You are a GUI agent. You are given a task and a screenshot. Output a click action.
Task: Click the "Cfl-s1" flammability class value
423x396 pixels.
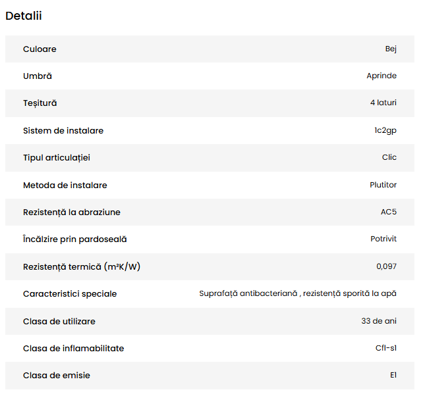(386, 348)
